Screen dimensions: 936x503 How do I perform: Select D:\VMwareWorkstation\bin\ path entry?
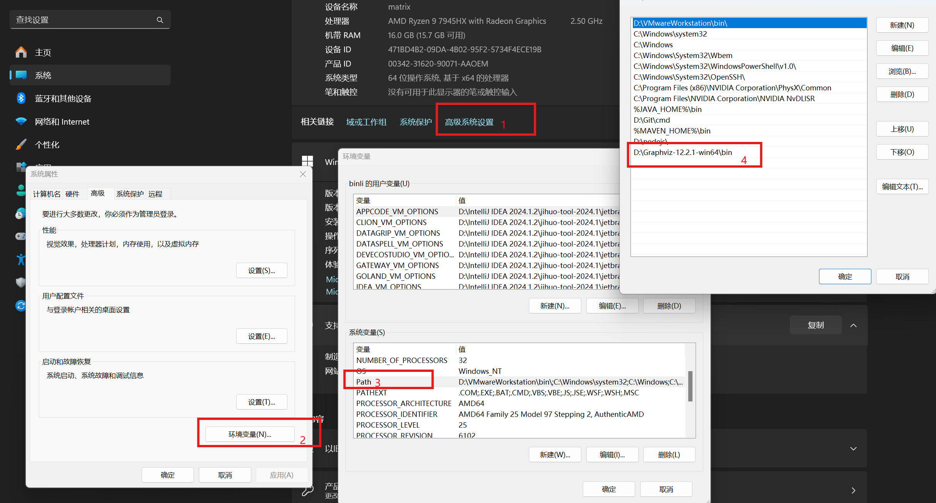click(749, 23)
